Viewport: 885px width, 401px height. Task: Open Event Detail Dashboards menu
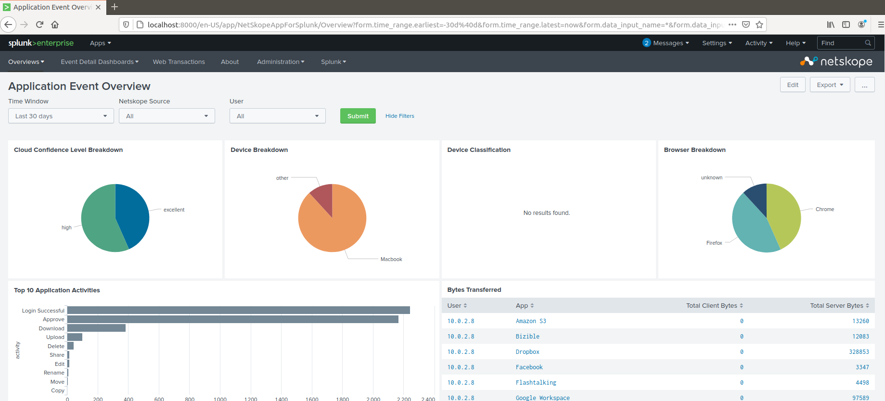100,62
